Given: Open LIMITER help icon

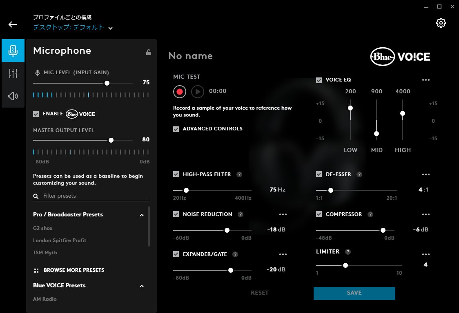Looking at the screenshot, I should pos(348,252).
